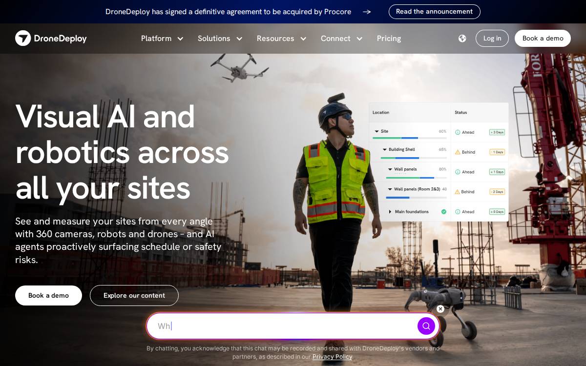Click Book a demo below hero text
The height and width of the screenshot is (366, 586).
tap(48, 296)
